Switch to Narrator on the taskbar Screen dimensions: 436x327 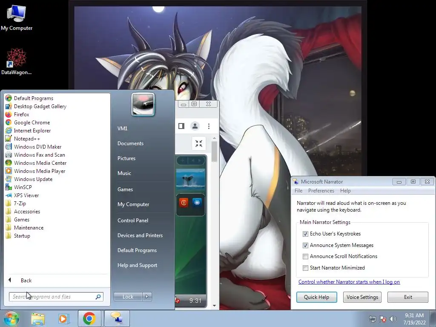pos(117,318)
